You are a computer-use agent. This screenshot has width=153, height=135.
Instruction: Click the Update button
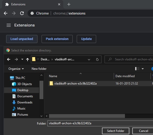point(86,39)
